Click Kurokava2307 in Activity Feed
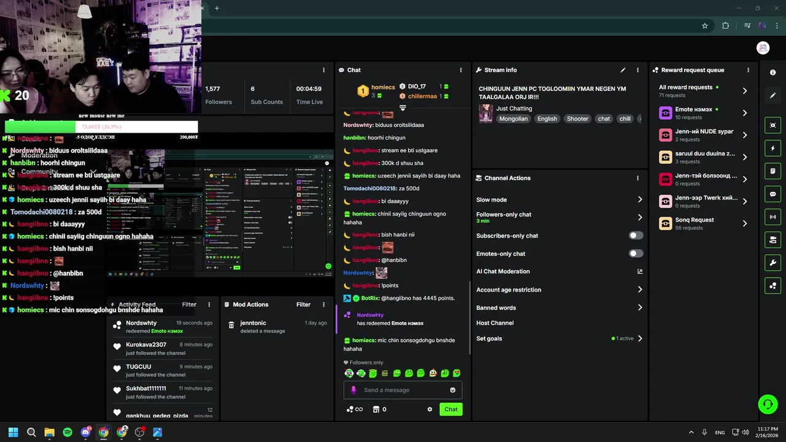 tap(146, 344)
